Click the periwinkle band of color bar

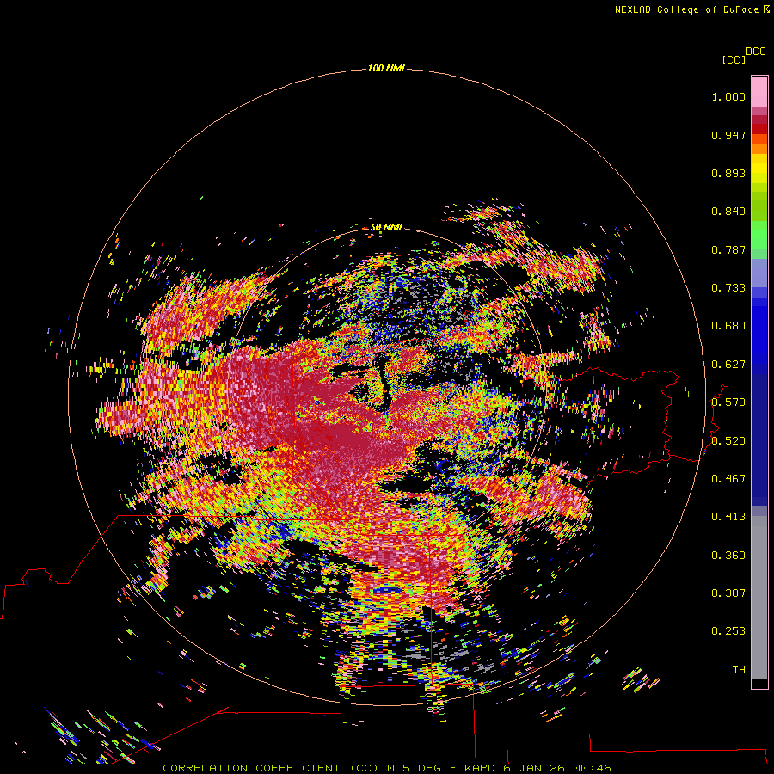(x=759, y=273)
